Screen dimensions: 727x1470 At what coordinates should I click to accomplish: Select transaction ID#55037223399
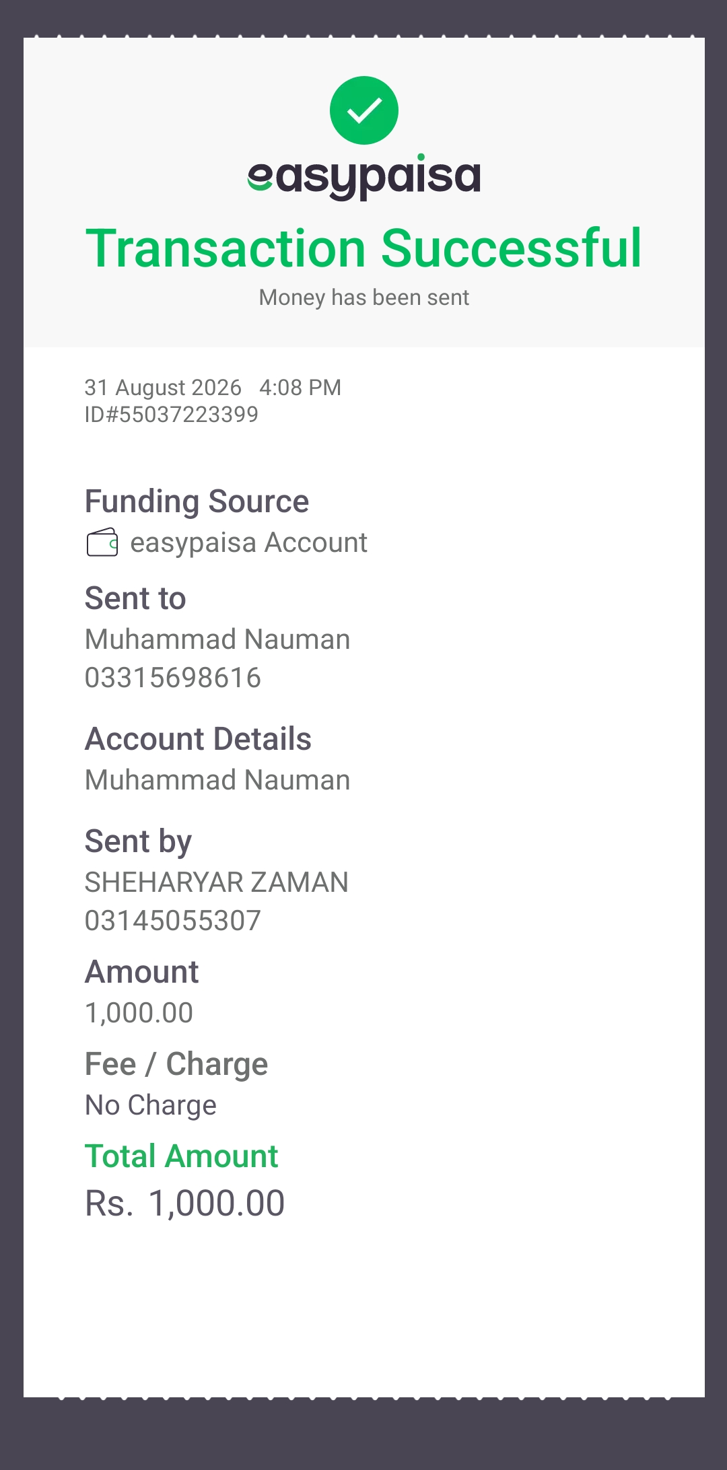click(172, 415)
